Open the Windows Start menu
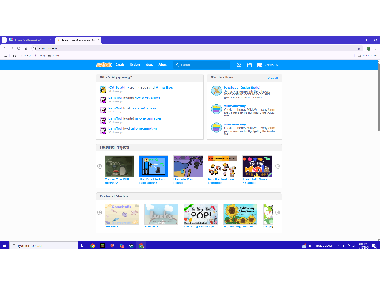The height and width of the screenshot is (285, 380). coord(5,245)
